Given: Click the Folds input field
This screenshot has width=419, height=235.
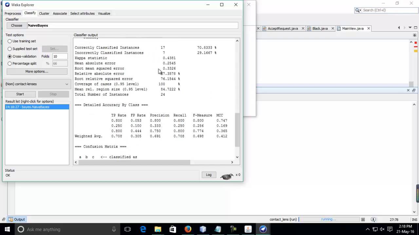Looking at the screenshot, I should pyautogui.click(x=60, y=56).
